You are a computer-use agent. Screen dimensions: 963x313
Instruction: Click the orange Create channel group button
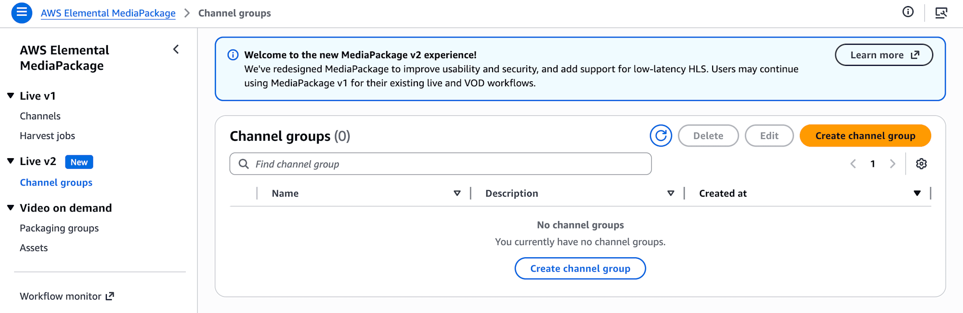[865, 136]
